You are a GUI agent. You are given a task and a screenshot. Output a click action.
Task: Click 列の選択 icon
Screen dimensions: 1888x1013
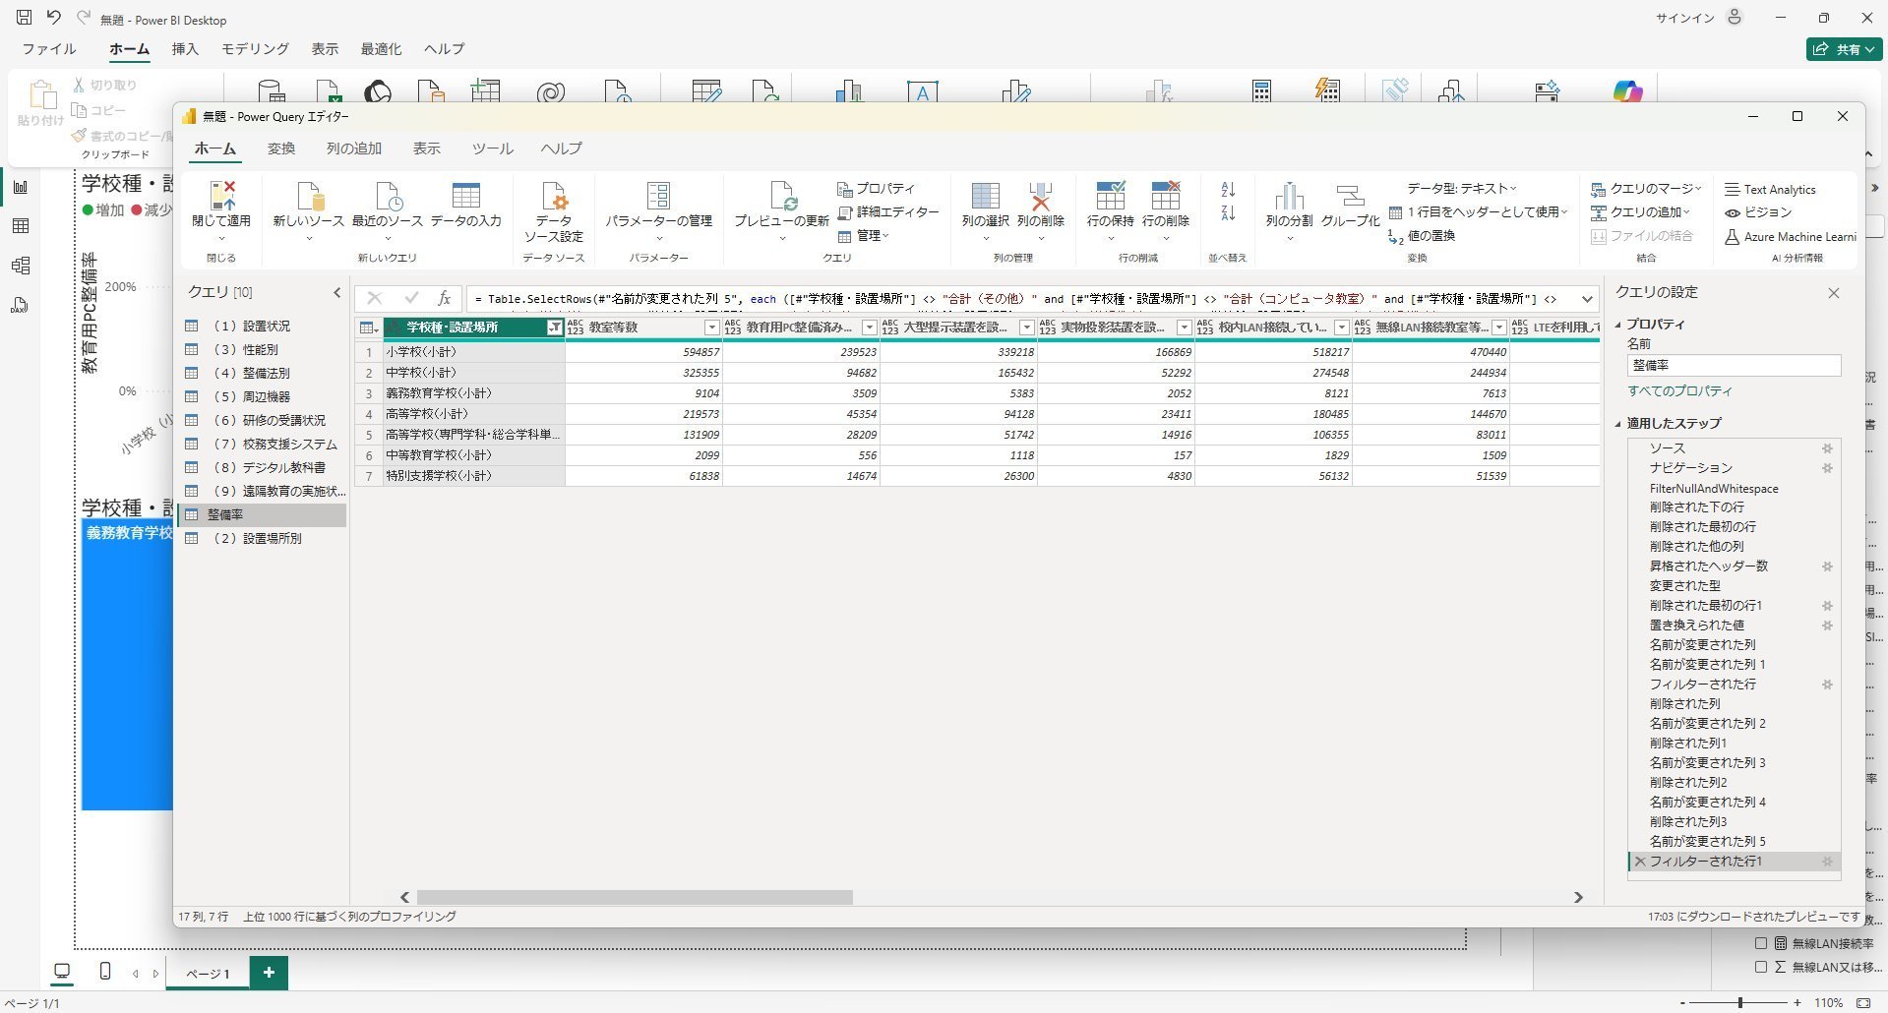[986, 195]
